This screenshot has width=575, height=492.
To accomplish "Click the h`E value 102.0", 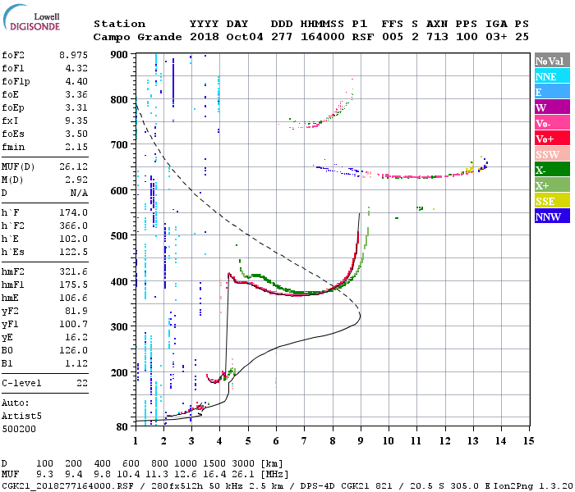I will coord(73,239).
